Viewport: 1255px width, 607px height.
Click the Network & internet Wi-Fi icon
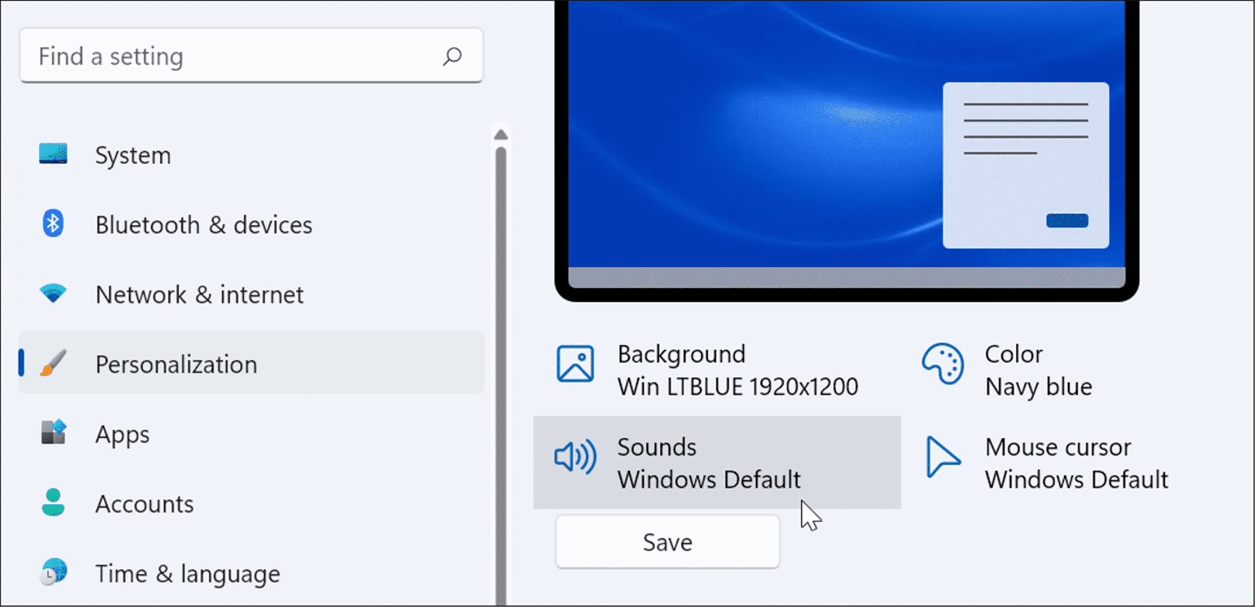click(52, 293)
